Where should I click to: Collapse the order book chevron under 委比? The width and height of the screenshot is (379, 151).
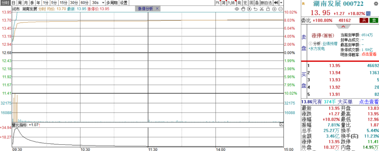[x=343, y=26]
